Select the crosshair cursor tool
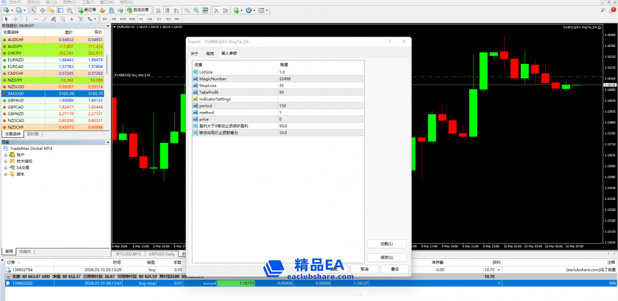 pyautogui.click(x=15, y=19)
